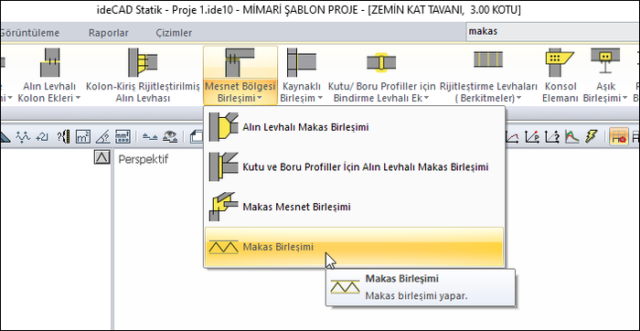Click the question mark ruler measure icon
The image size is (640, 331).
[64, 137]
